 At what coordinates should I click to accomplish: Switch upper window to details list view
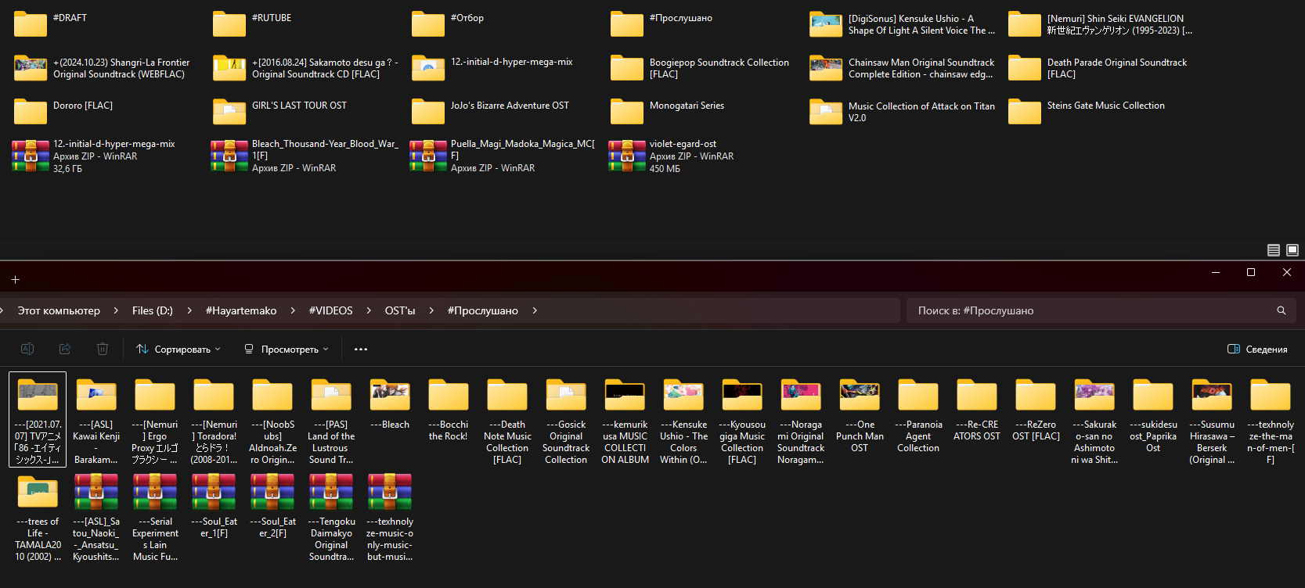(x=1273, y=250)
